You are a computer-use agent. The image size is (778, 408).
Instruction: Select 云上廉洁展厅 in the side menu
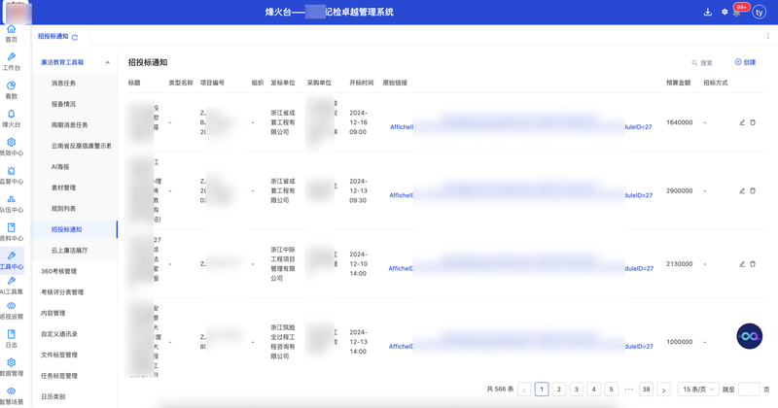tap(69, 251)
